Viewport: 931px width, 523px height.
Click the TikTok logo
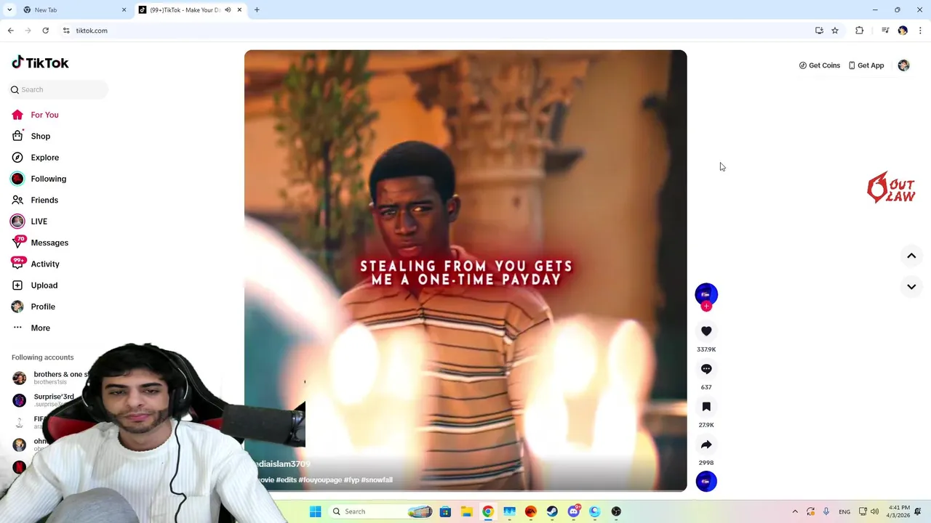coord(40,62)
